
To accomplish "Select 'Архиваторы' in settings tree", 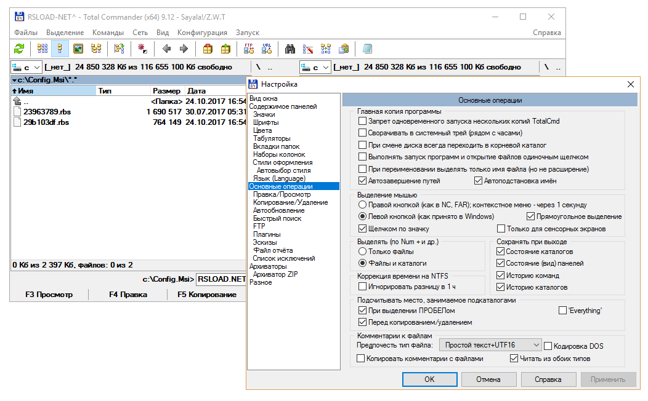I will (x=268, y=266).
